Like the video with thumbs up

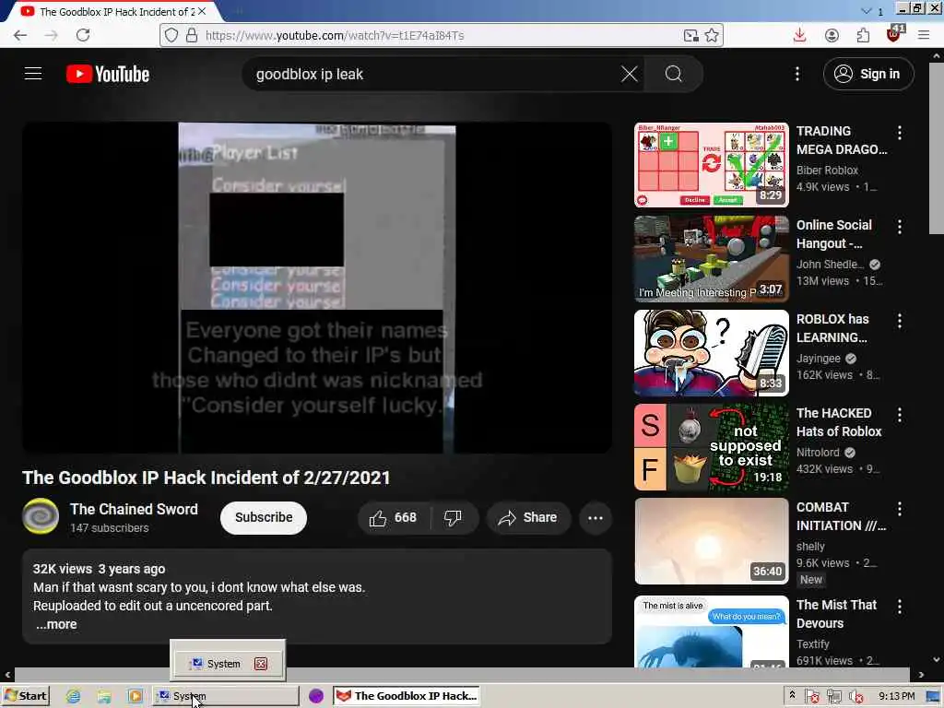394,518
